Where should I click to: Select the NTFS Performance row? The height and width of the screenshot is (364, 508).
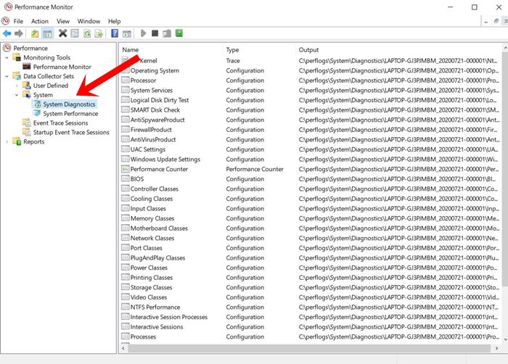310,307
